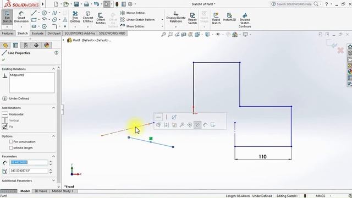Open SOLIDWORKS Add-Ins tab
Image resolution: width=352 pixels, height=198 pixels.
click(80, 33)
